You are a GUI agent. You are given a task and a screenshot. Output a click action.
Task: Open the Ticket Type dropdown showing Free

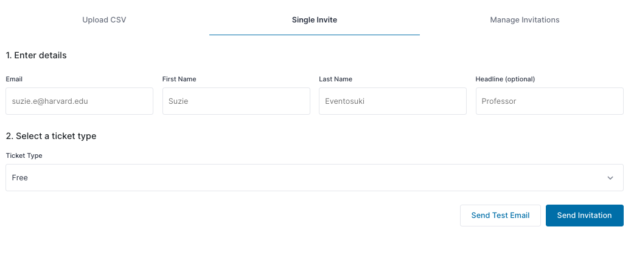coord(315,177)
